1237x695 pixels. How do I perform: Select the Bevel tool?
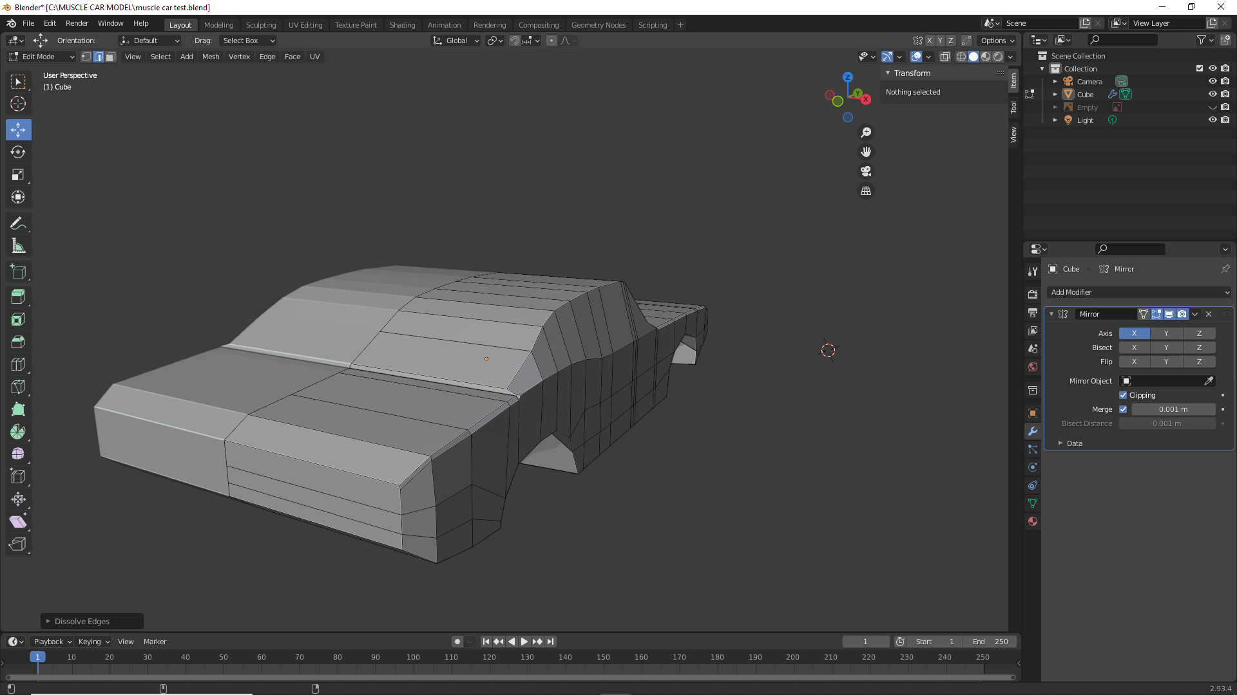pos(18,342)
